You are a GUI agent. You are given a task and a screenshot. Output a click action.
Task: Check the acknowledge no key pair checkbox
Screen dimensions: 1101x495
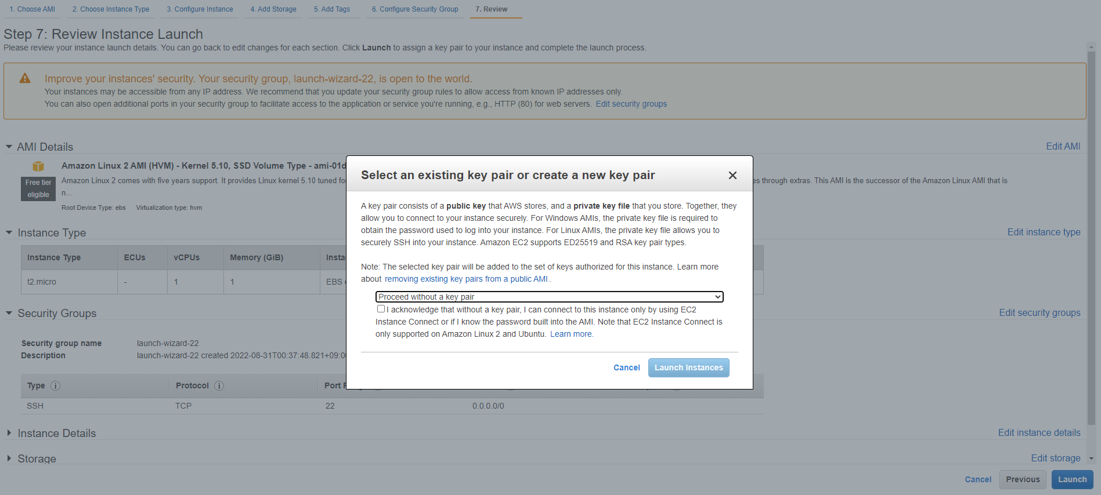pos(381,309)
